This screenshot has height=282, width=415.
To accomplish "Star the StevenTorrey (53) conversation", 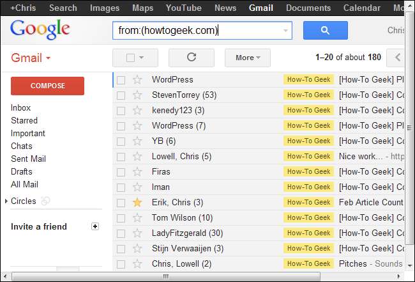I will (137, 95).
